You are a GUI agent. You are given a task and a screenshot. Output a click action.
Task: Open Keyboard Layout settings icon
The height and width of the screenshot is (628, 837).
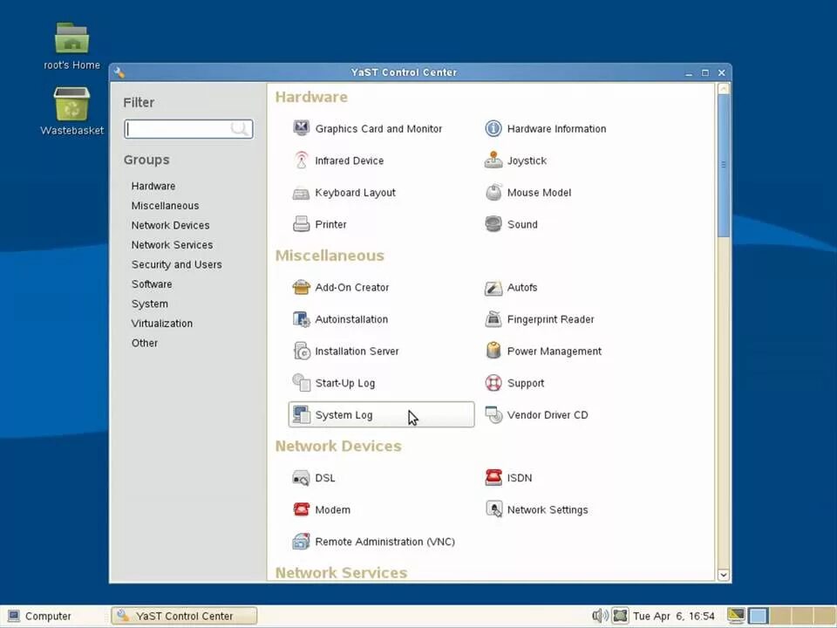pos(301,192)
